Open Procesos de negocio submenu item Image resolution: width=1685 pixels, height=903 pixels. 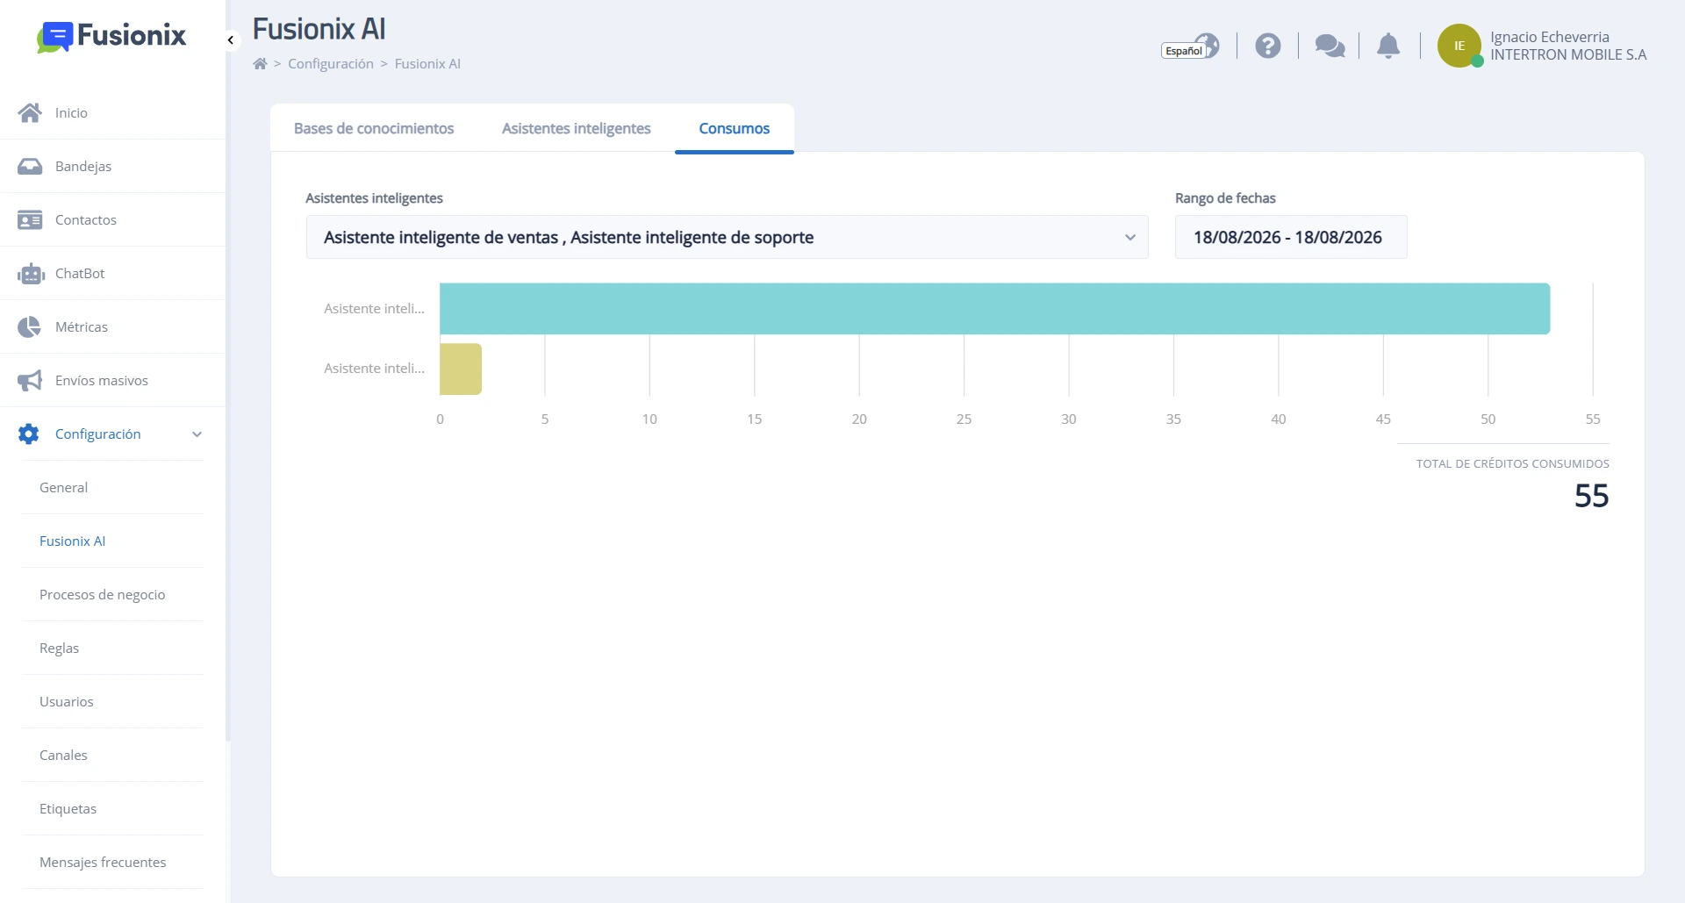102,594
